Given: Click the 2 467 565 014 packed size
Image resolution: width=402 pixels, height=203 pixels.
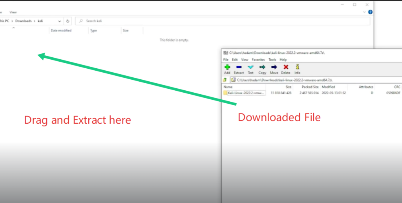Looking at the screenshot, I should pos(309,93).
